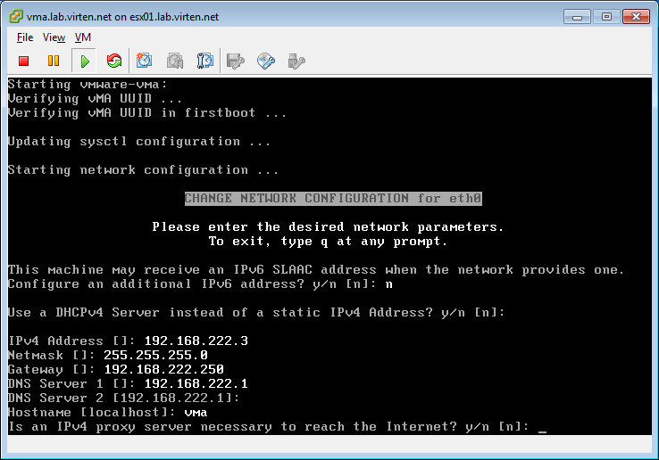Click the floppy device connect icon
The image size is (659, 460).
[236, 62]
